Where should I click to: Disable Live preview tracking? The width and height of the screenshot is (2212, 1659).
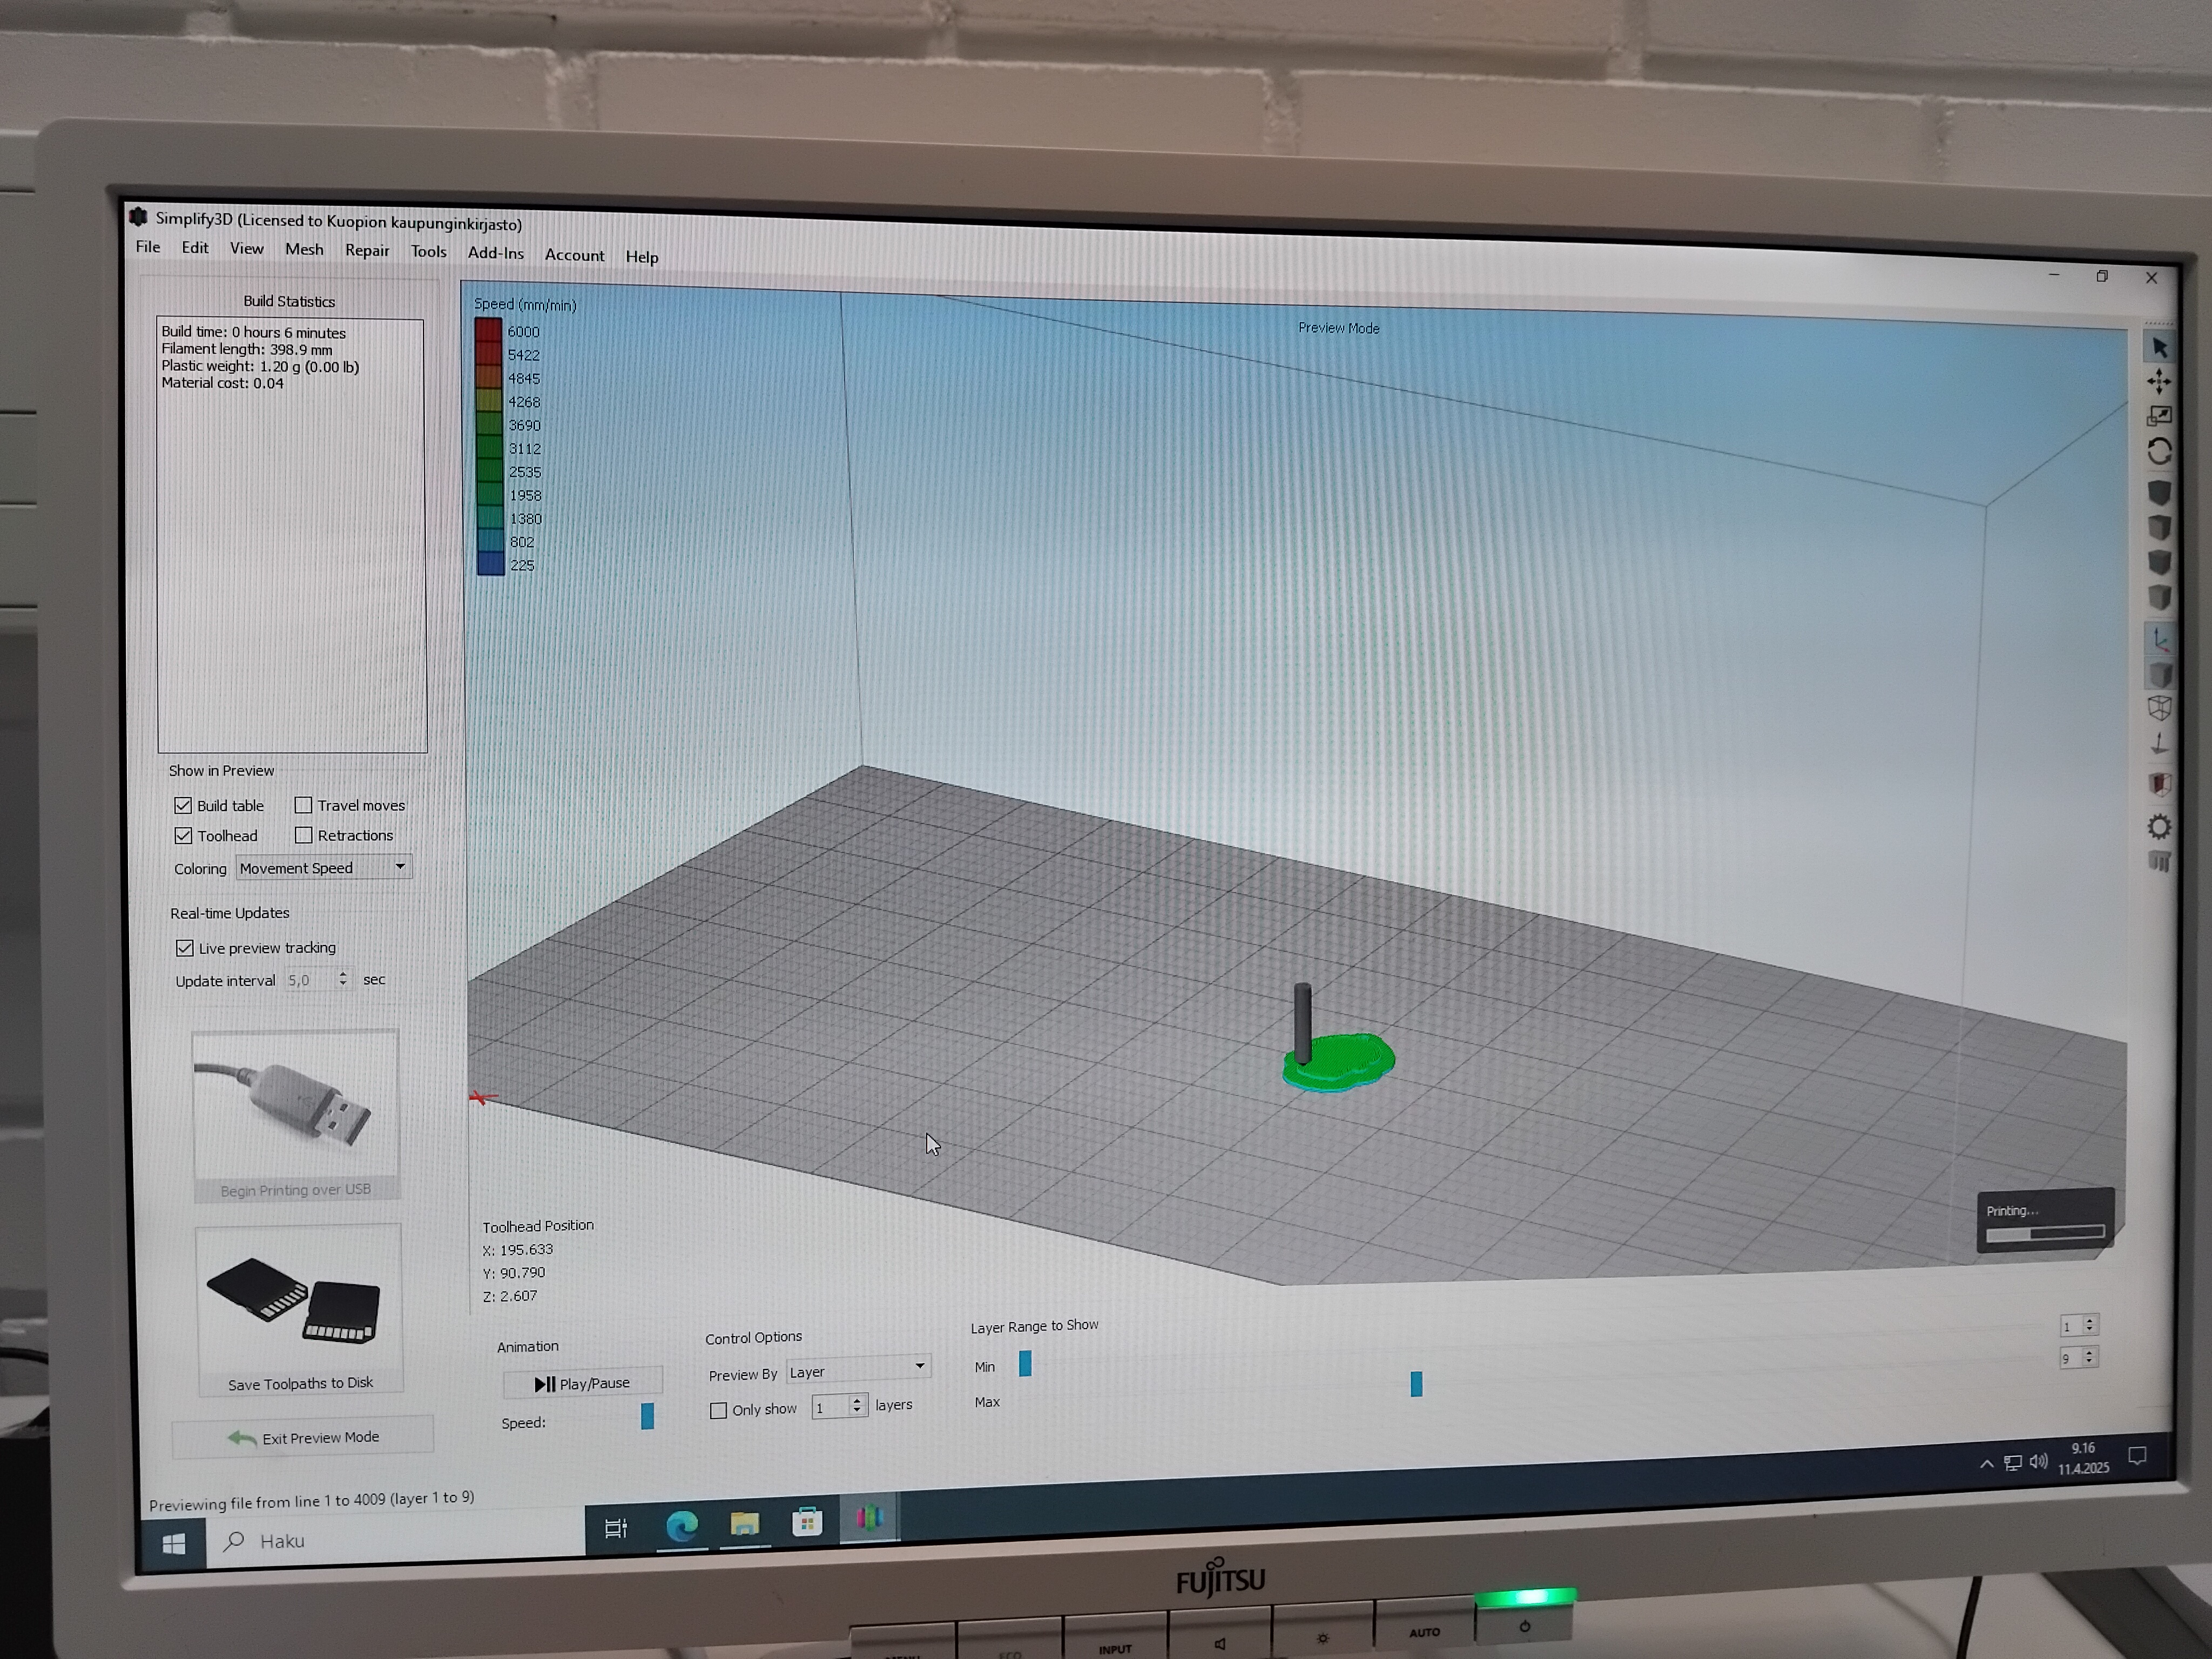click(x=185, y=948)
